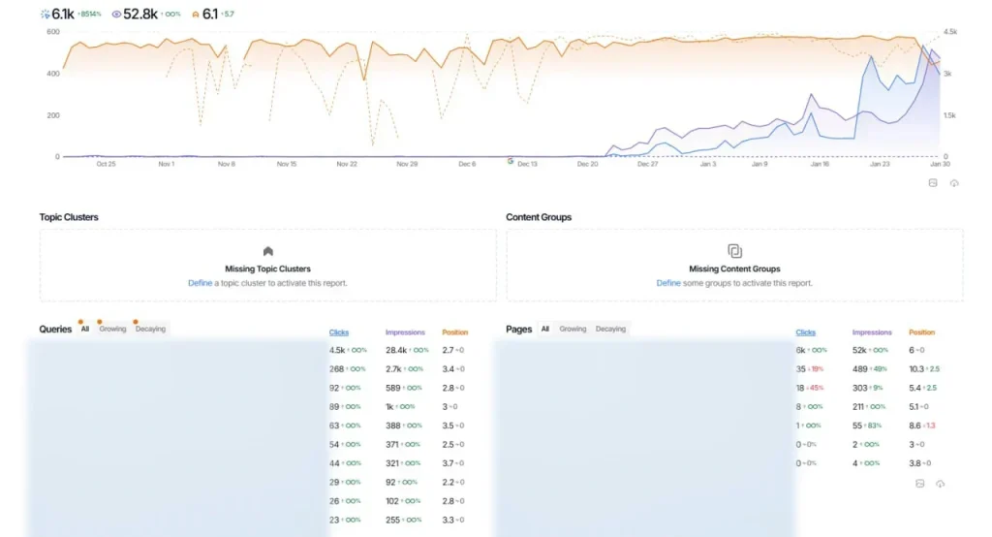Click the Missing Topic Clusters icon
This screenshot has height=537, width=992.
(268, 251)
